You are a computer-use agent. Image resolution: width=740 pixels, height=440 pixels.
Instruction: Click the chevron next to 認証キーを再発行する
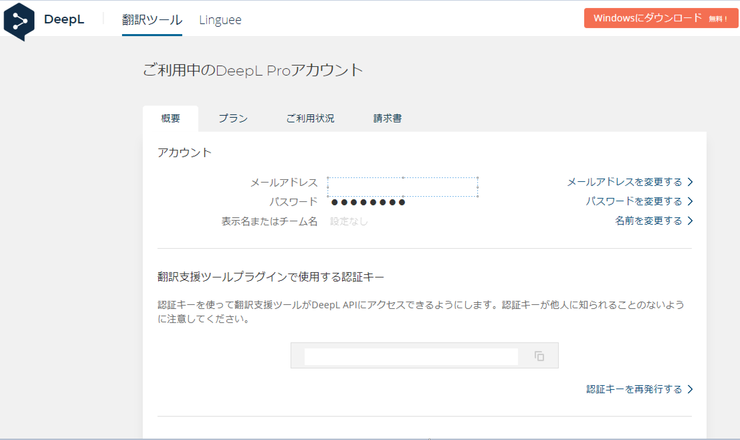click(691, 389)
